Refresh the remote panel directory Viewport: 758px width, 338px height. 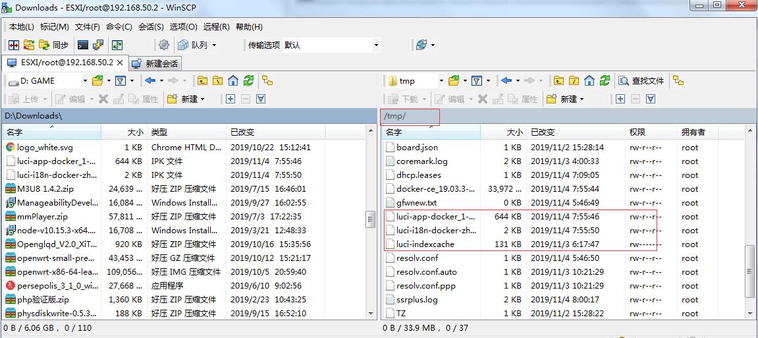pyautogui.click(x=605, y=81)
